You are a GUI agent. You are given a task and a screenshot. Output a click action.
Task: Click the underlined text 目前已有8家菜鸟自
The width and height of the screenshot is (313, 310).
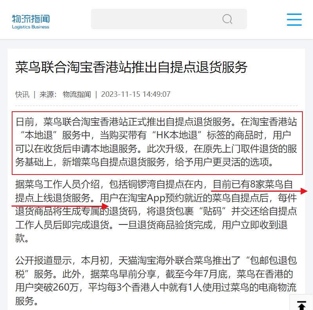click(x=253, y=185)
